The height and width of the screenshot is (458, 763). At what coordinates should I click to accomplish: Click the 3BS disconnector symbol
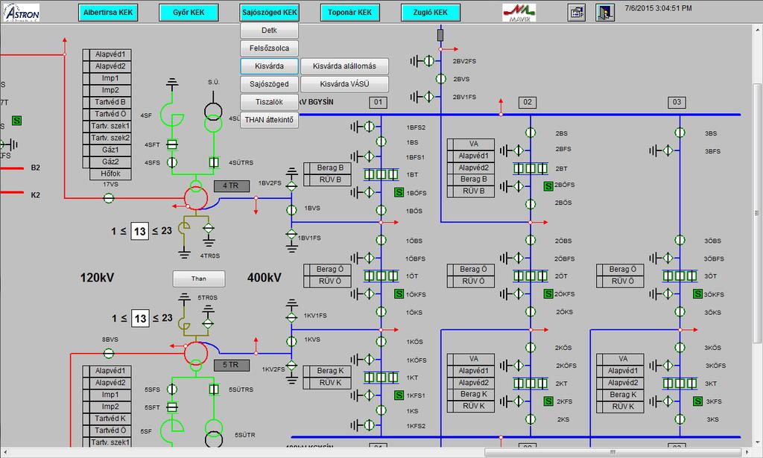[x=680, y=133]
